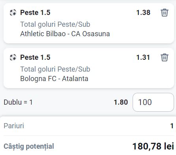Click Total goluri Peste/Sub under Bilbao bet
176x155 pixels.
click(x=55, y=24)
